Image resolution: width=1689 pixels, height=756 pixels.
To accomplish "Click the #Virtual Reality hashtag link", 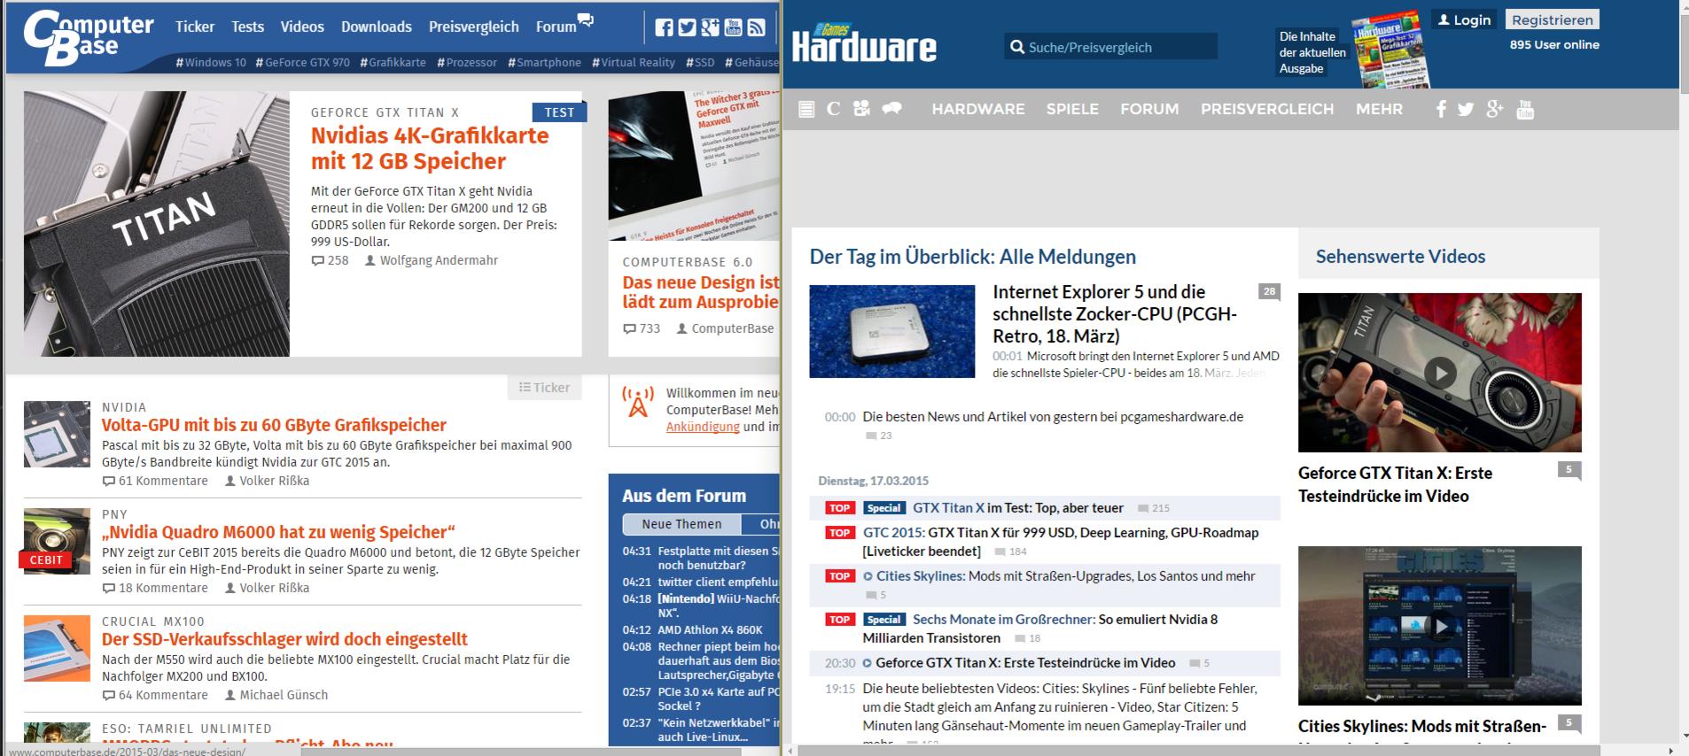I will point(633,63).
